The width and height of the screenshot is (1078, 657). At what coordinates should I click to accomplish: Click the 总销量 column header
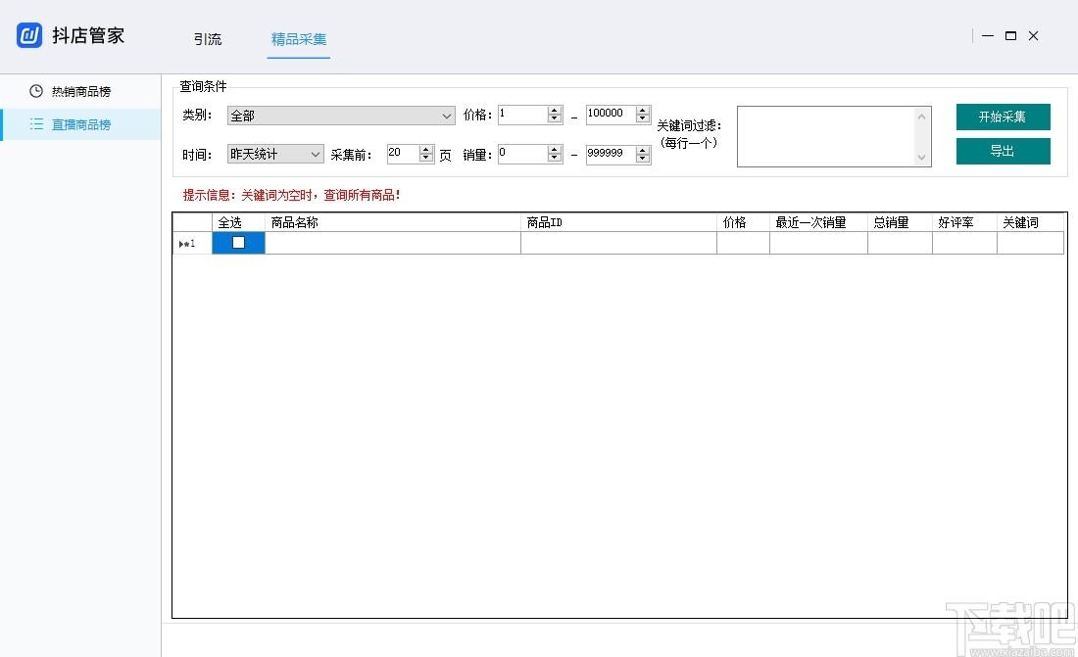point(900,222)
